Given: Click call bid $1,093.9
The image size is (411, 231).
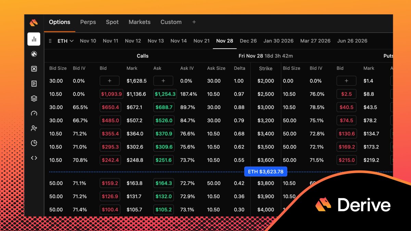Looking at the screenshot, I should [x=111, y=94].
